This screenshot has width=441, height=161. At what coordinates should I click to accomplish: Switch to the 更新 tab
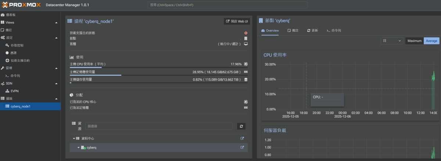312,30
